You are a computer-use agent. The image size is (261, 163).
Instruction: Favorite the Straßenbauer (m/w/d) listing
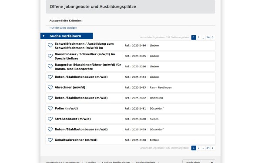click(50, 119)
